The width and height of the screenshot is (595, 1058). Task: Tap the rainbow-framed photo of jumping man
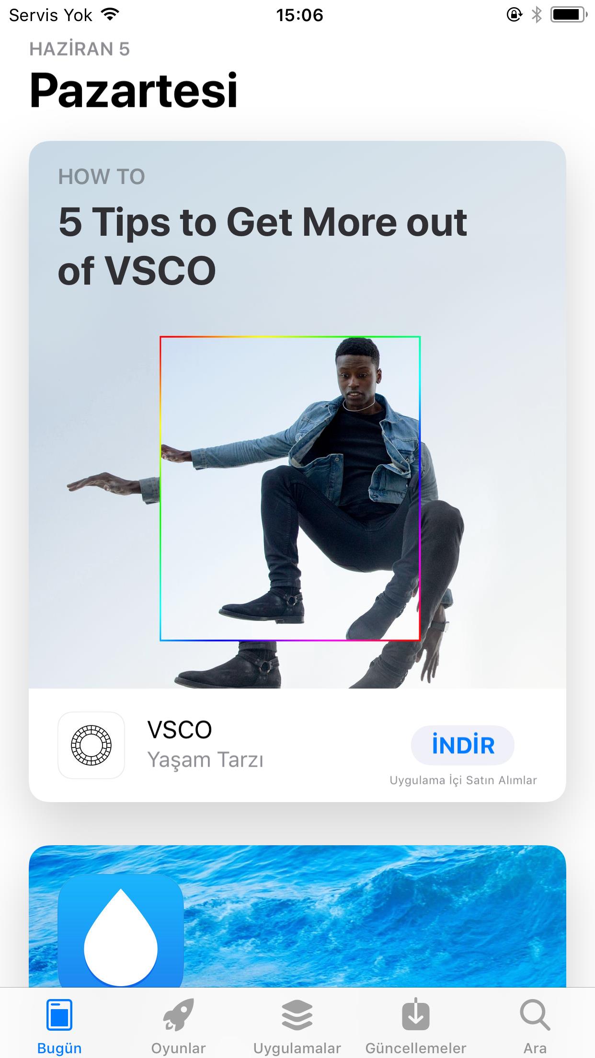pyautogui.click(x=290, y=488)
